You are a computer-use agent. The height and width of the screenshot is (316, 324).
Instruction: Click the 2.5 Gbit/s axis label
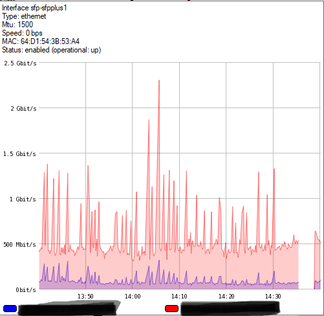pos(20,63)
